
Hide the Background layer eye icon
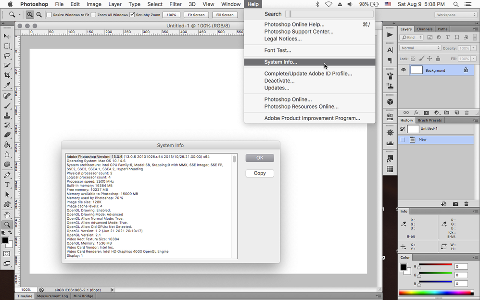coord(404,70)
